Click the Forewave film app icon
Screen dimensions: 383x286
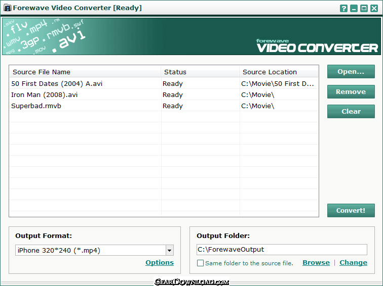[8, 8]
